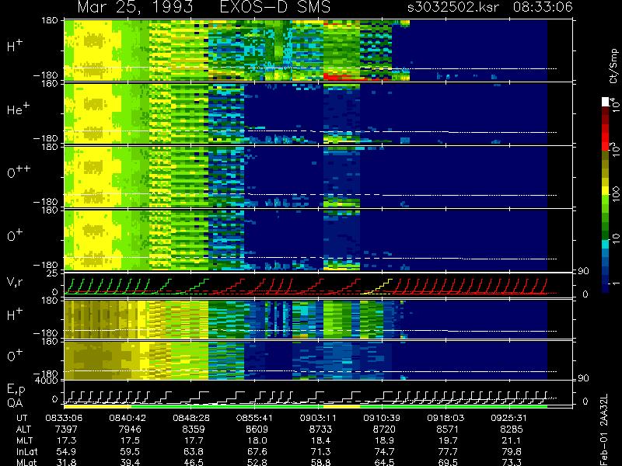
Task: Click MLT value '18.0'
Action: pyautogui.click(x=257, y=440)
